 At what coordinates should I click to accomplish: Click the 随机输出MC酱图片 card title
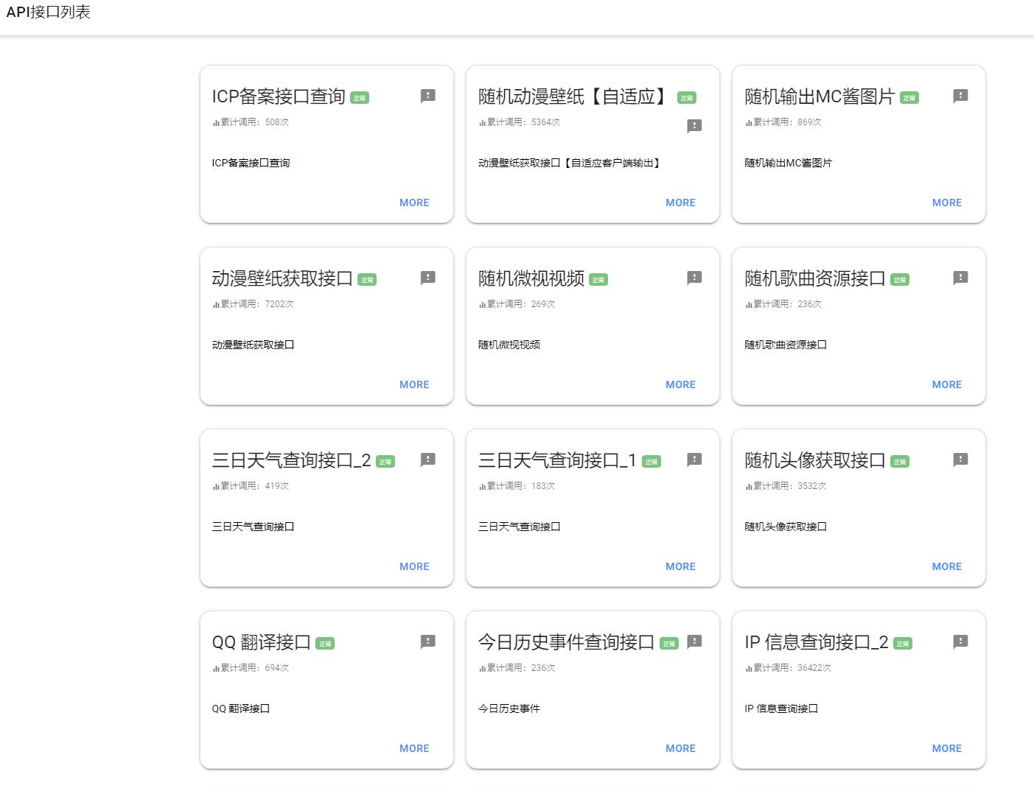[x=820, y=96]
